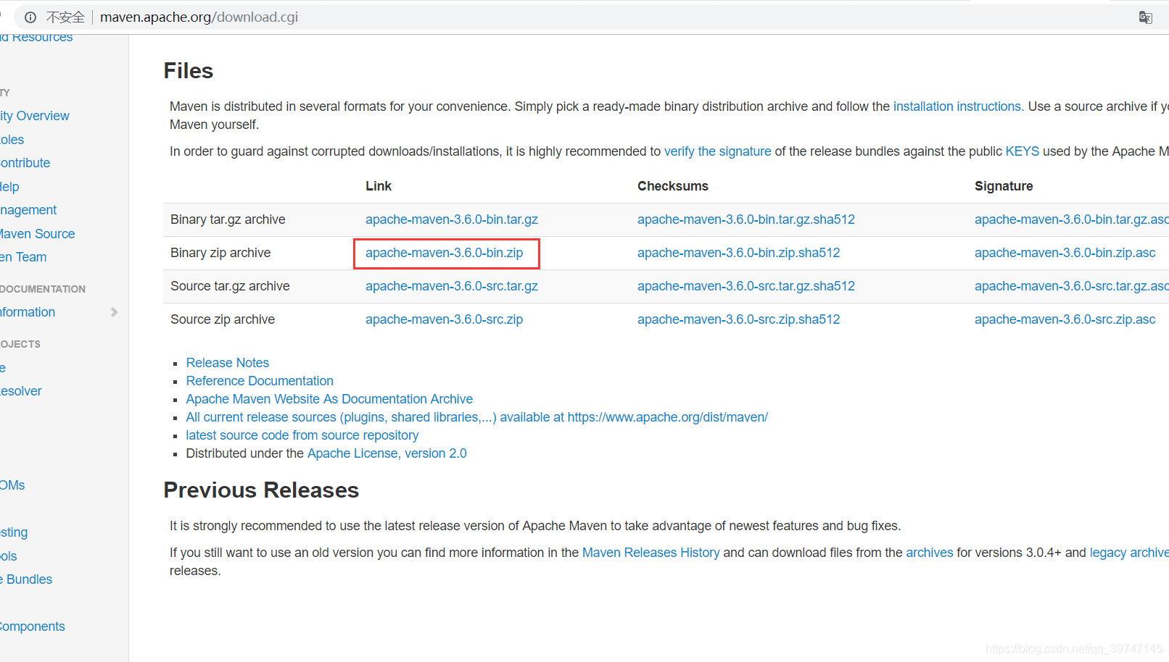Viewport: 1169px width, 662px height.
Task: Open Information sidebar item
Action: 28,312
